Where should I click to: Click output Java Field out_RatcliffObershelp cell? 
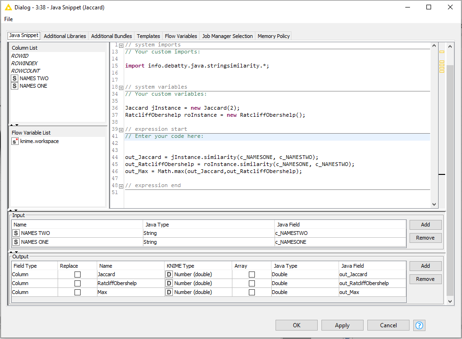(373, 283)
